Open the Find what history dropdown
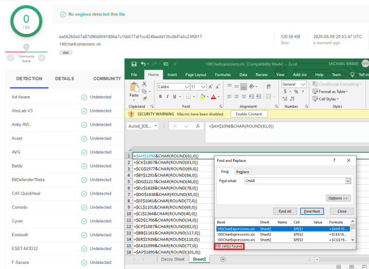 click(348, 181)
